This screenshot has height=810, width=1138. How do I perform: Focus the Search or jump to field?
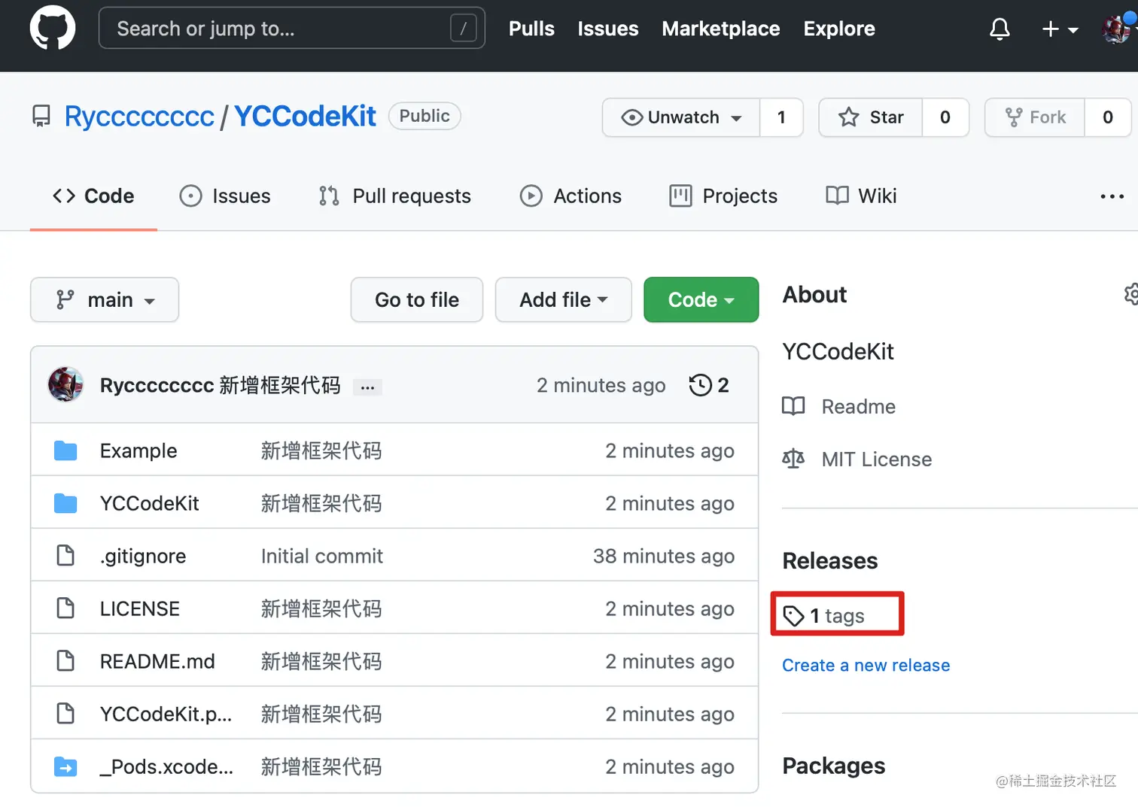coord(292,29)
